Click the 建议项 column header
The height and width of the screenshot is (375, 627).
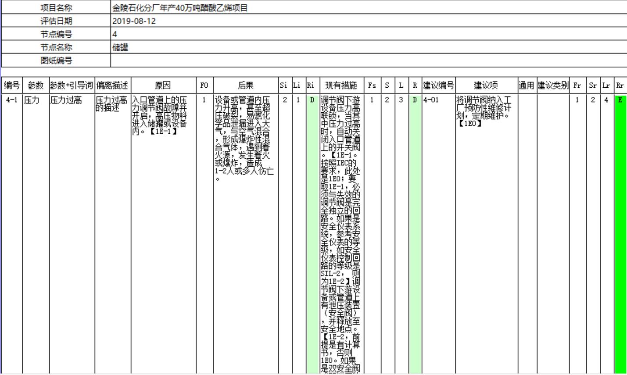click(x=486, y=86)
